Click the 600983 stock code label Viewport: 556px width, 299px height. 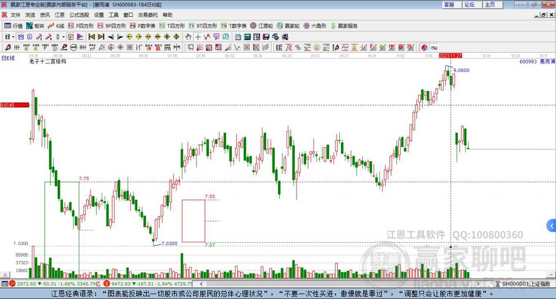tap(528, 62)
